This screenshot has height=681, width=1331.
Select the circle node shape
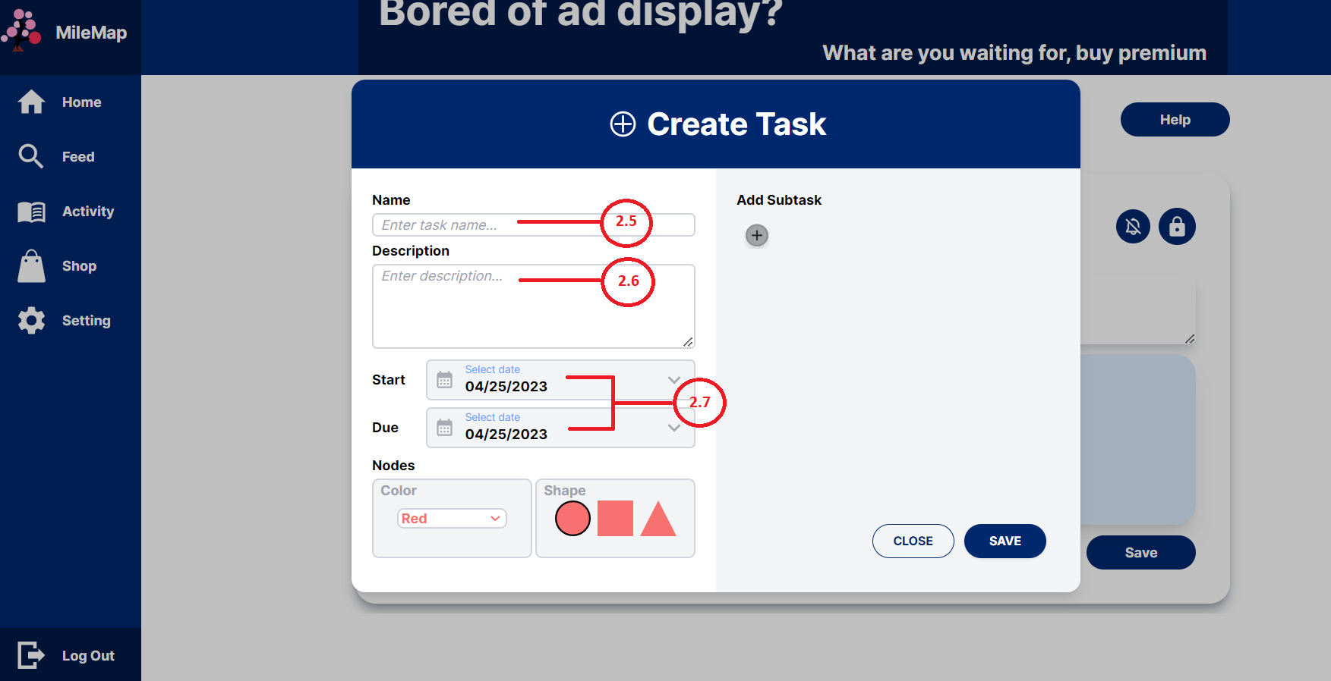click(x=572, y=519)
